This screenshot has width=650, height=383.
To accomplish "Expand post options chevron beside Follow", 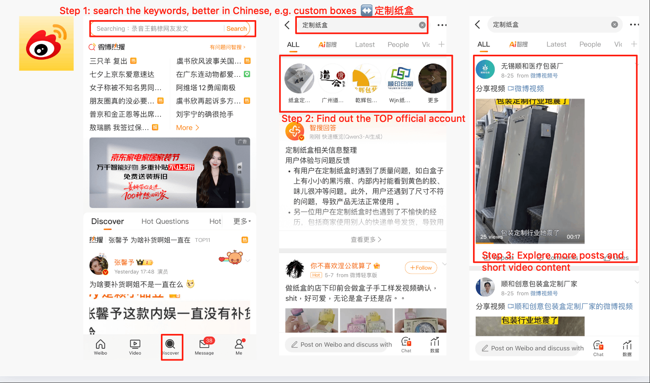I will [x=444, y=264].
